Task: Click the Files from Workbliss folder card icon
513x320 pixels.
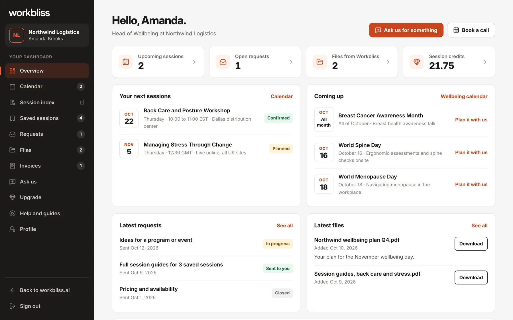Action: (x=320, y=62)
